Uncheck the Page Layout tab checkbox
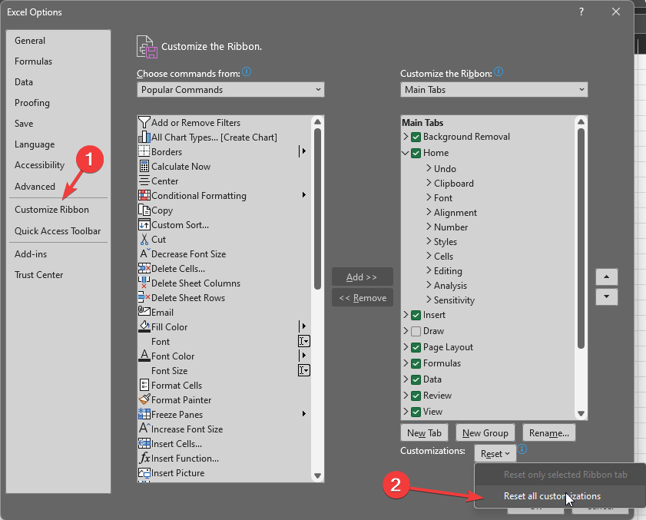This screenshot has height=520, width=646. tap(416, 347)
